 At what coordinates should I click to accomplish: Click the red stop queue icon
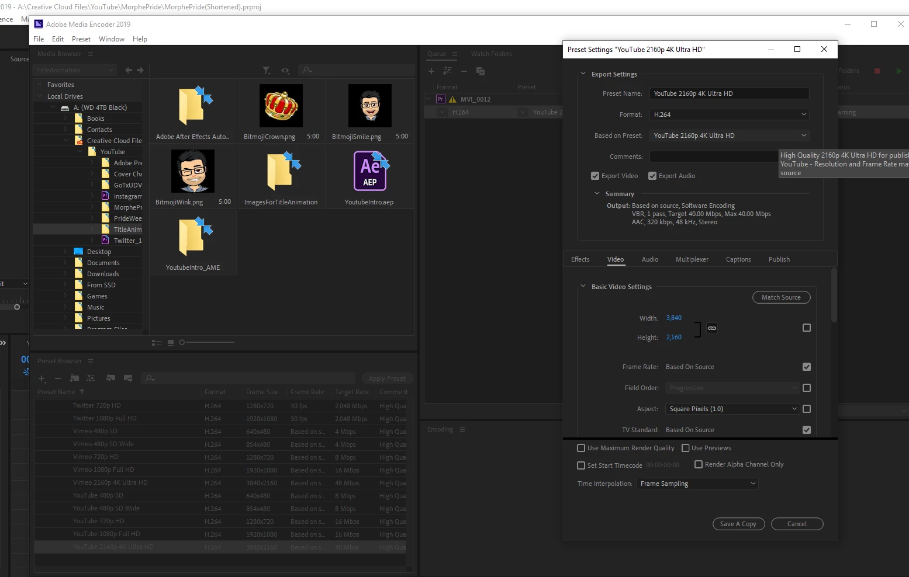click(877, 71)
